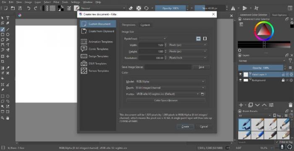
Task: Click the Redo arrow icon
Action: coord(36,8)
